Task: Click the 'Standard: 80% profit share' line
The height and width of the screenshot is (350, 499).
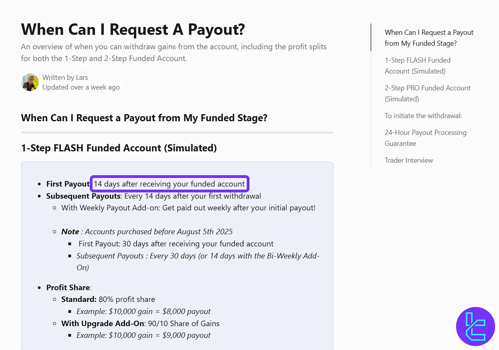Action: 108,299
